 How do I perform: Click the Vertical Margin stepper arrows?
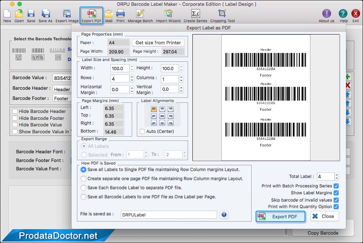(x=181, y=89)
